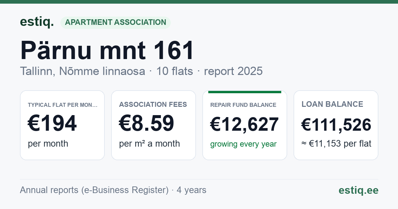
Task: Click the LOAN BALANCE label
Action: [x=332, y=104]
